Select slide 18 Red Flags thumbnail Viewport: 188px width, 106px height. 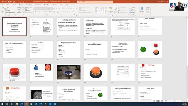150,72
